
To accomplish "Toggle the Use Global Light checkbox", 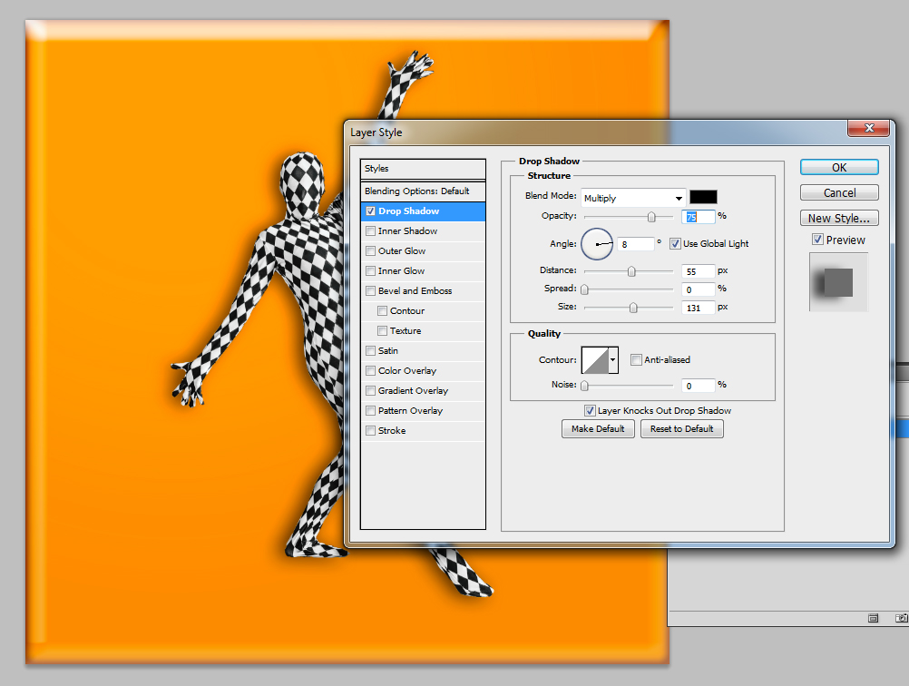I will pyautogui.click(x=675, y=244).
